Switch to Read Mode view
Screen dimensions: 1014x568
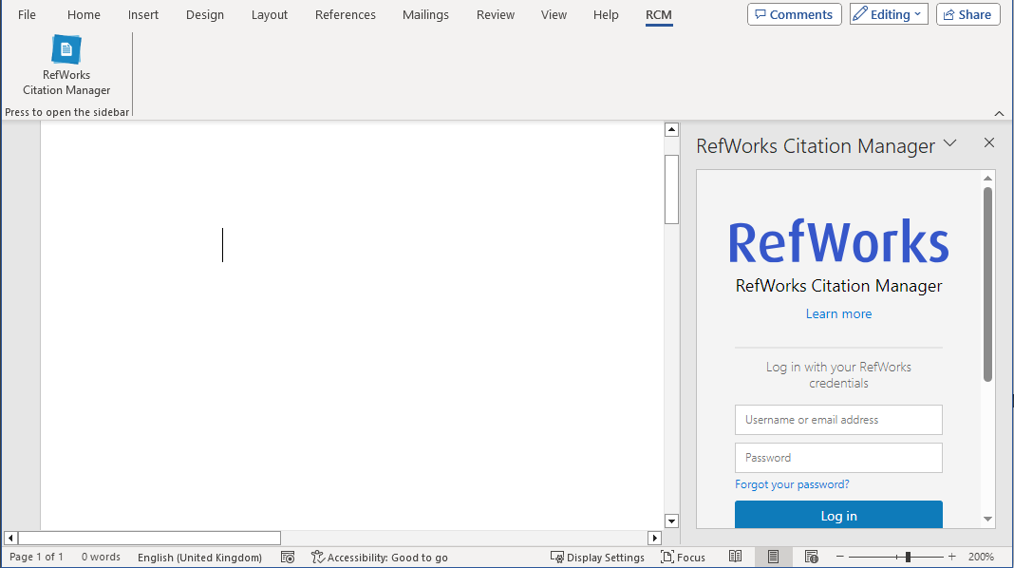pos(735,557)
